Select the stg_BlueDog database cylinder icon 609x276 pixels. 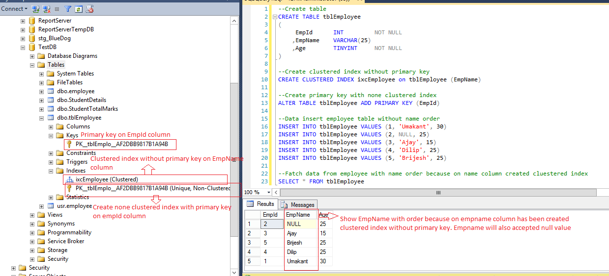click(x=32, y=38)
